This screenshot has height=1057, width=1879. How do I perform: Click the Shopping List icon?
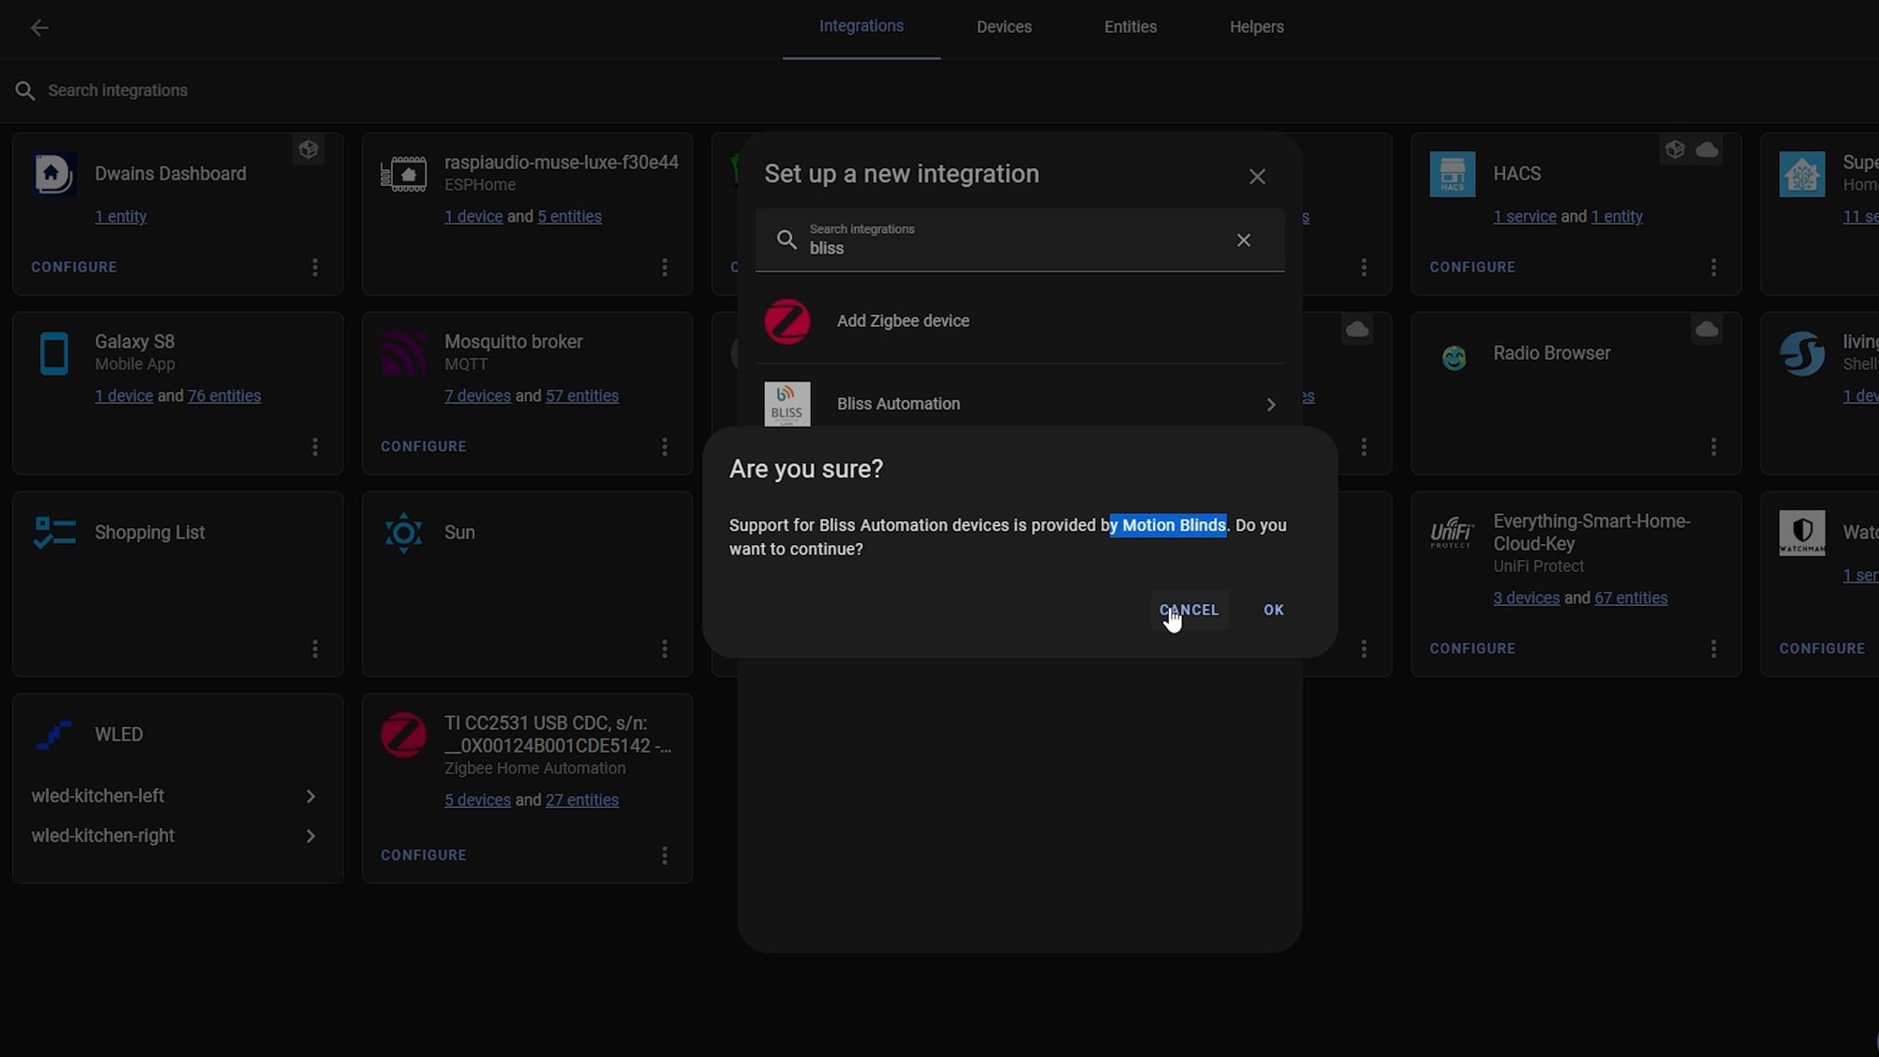pos(54,533)
